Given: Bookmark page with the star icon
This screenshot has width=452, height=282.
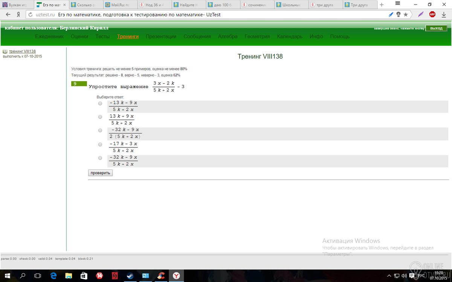Looking at the screenshot, I should coord(406,14).
